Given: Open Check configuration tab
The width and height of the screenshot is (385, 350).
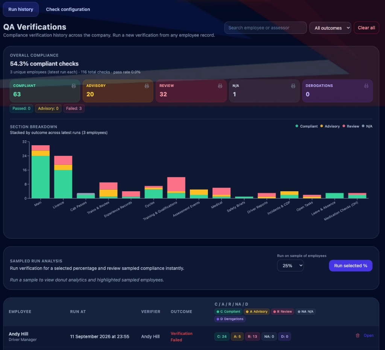Looking at the screenshot, I should [x=68, y=9].
